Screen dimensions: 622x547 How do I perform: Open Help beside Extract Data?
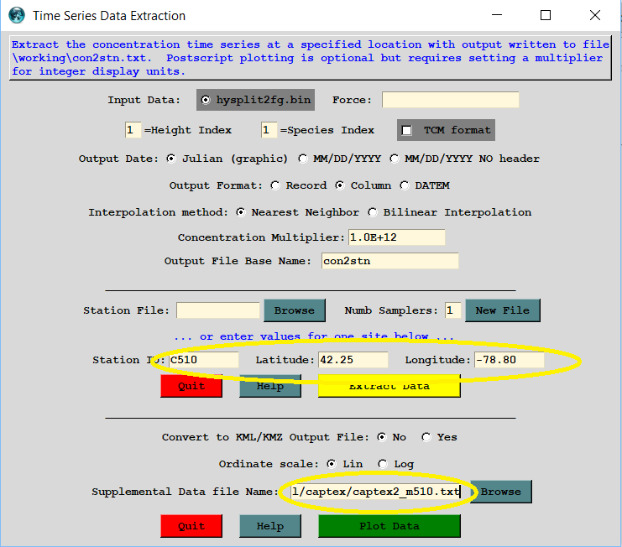(269, 386)
